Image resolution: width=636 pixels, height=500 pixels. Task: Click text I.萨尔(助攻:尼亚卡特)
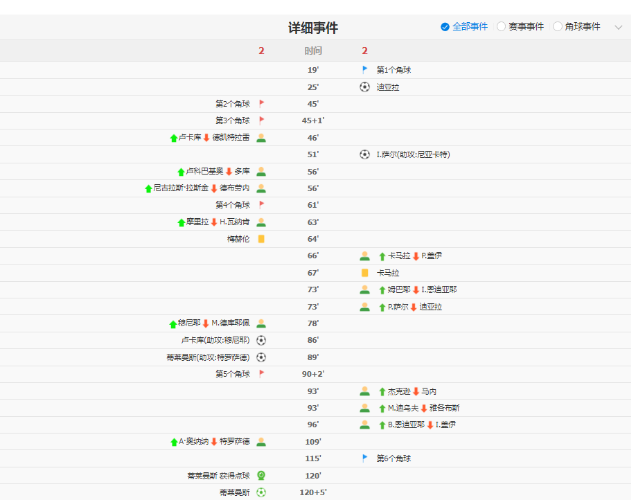pos(414,154)
